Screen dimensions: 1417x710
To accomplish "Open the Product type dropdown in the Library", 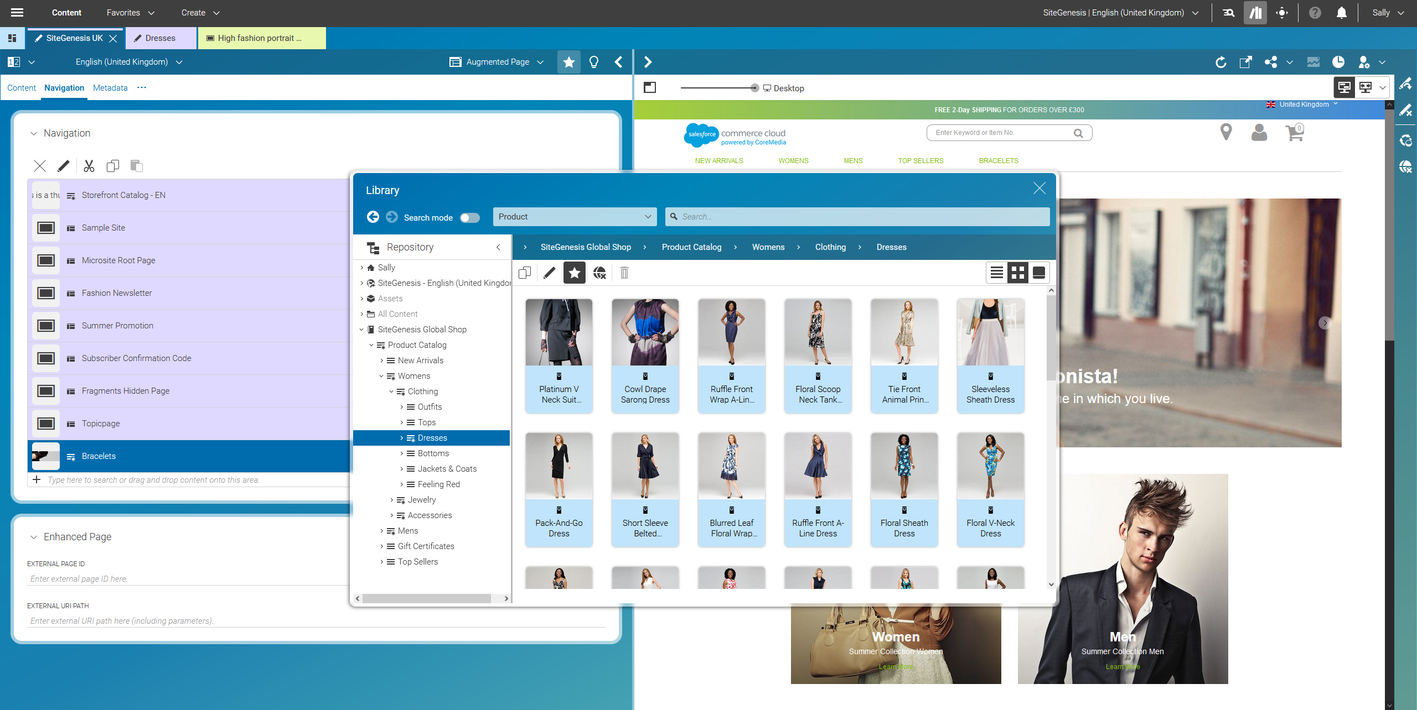I will tap(575, 217).
